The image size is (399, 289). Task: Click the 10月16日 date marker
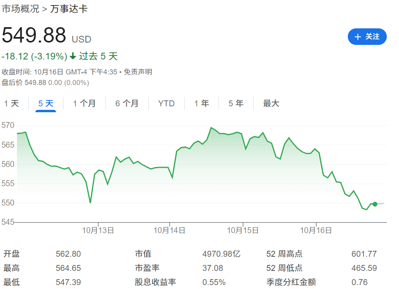click(316, 230)
